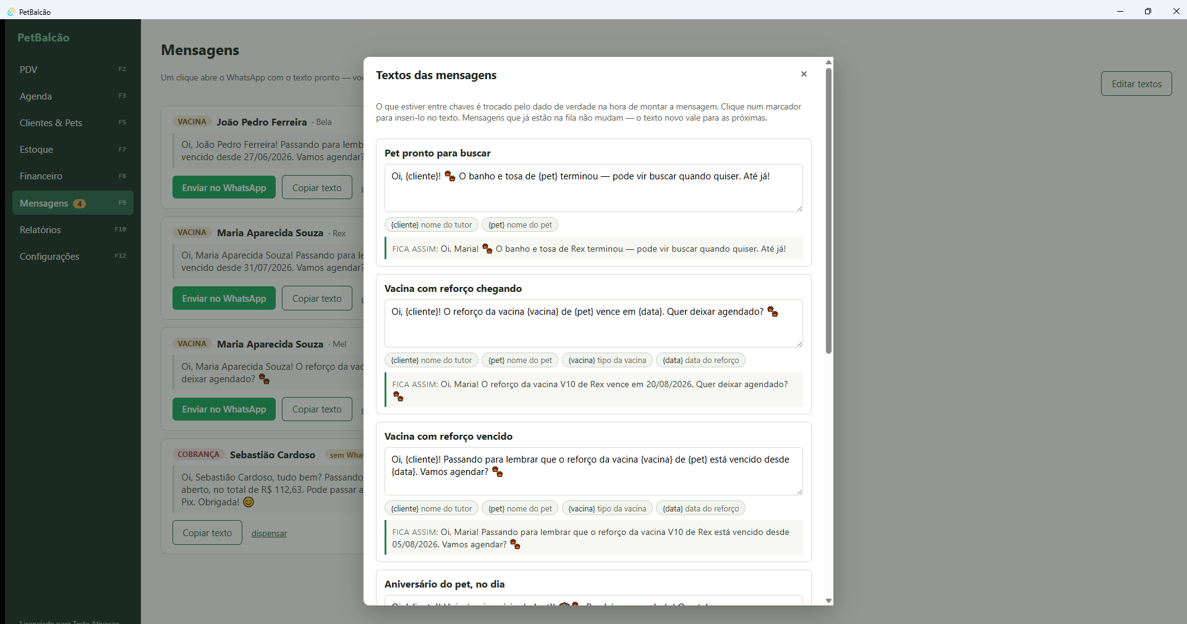Insert {vacina} marker in Vacina com reforço chegando
Viewport: 1187px width, 624px height.
point(607,361)
